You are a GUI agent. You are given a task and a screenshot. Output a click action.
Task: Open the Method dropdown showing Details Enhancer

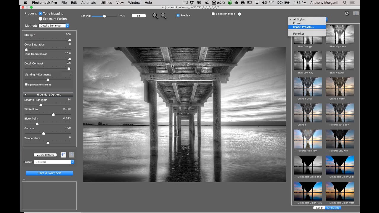pos(54,26)
